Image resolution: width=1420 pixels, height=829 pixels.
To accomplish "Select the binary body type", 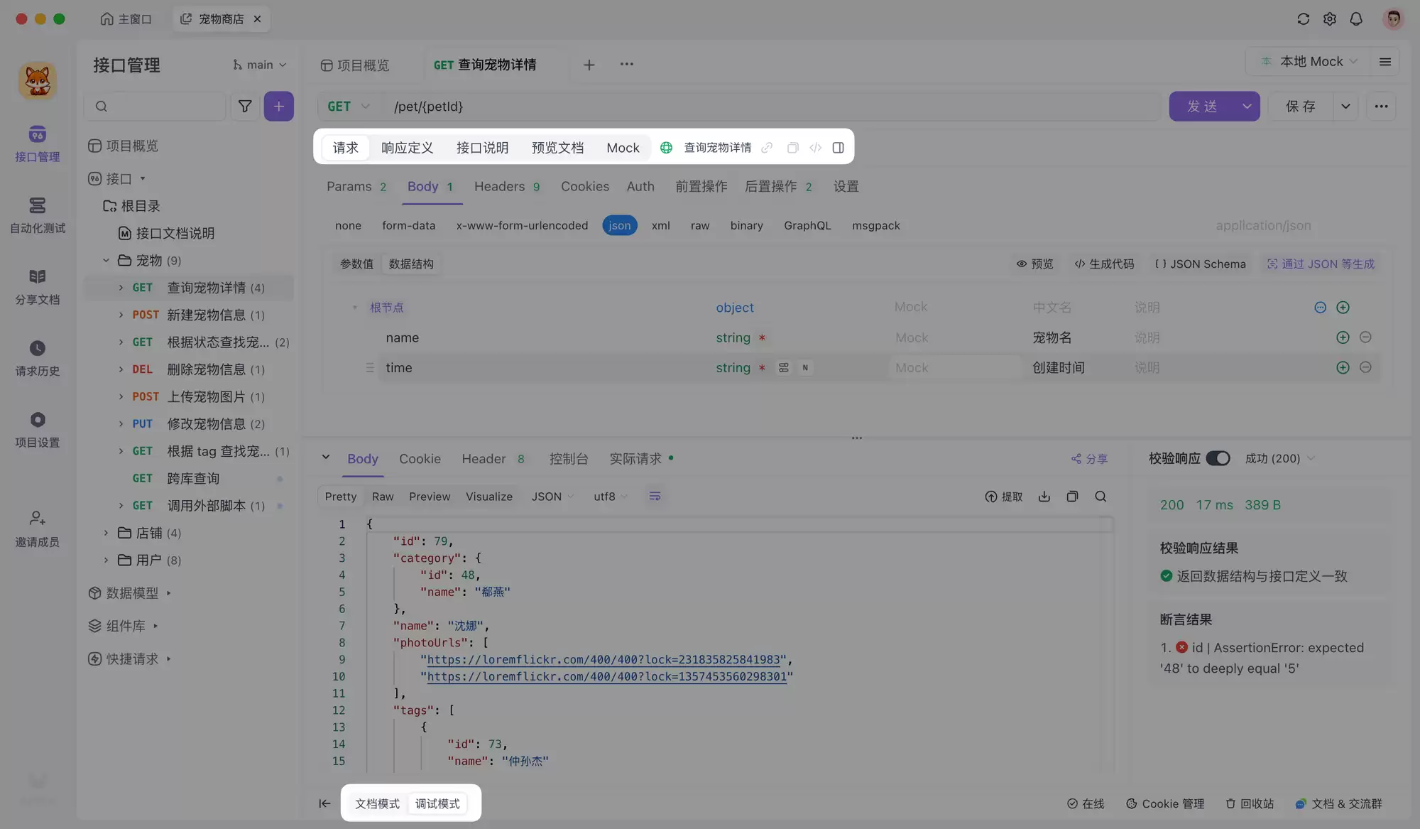I will pyautogui.click(x=746, y=225).
